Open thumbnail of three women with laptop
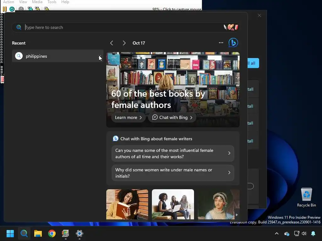 click(x=173, y=204)
